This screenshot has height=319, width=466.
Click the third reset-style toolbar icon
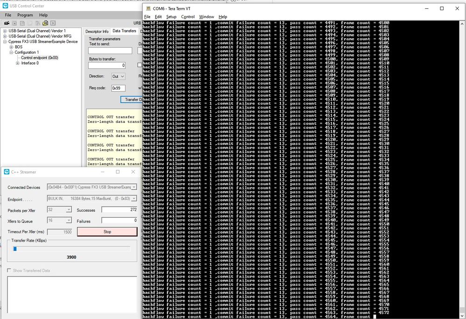21,23
